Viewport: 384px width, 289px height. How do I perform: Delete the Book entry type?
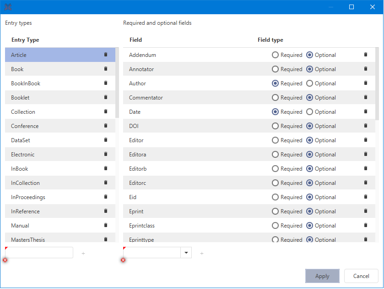pyautogui.click(x=106, y=69)
